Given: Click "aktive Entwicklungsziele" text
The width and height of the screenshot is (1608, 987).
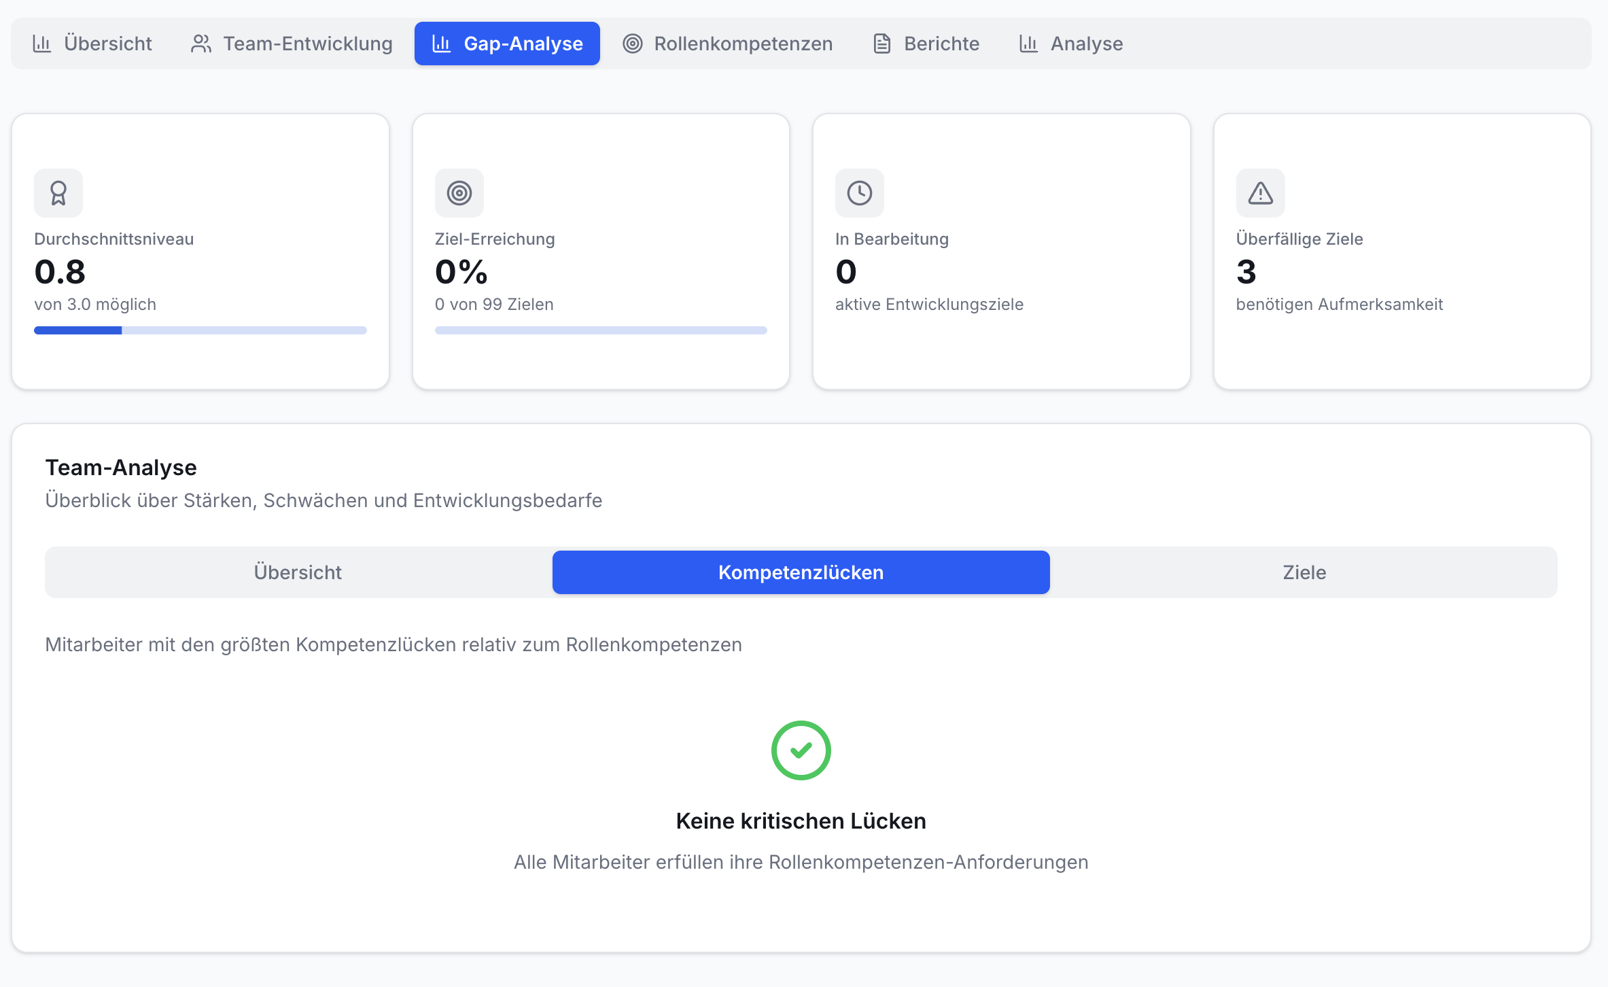Looking at the screenshot, I should tap(929, 305).
